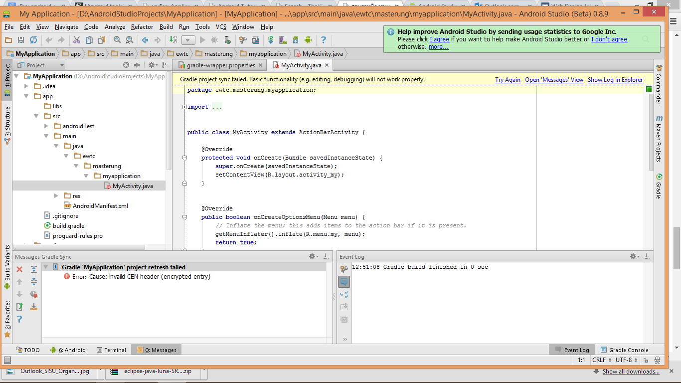This screenshot has width=681, height=383.
Task: Click the Copy icon in toolbar
Action: 89,40
